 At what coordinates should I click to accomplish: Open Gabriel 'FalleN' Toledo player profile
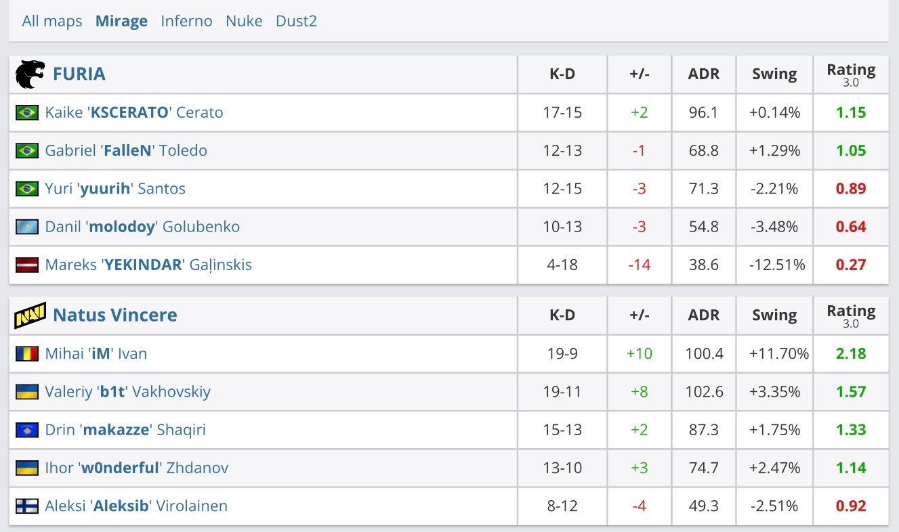[x=126, y=150]
